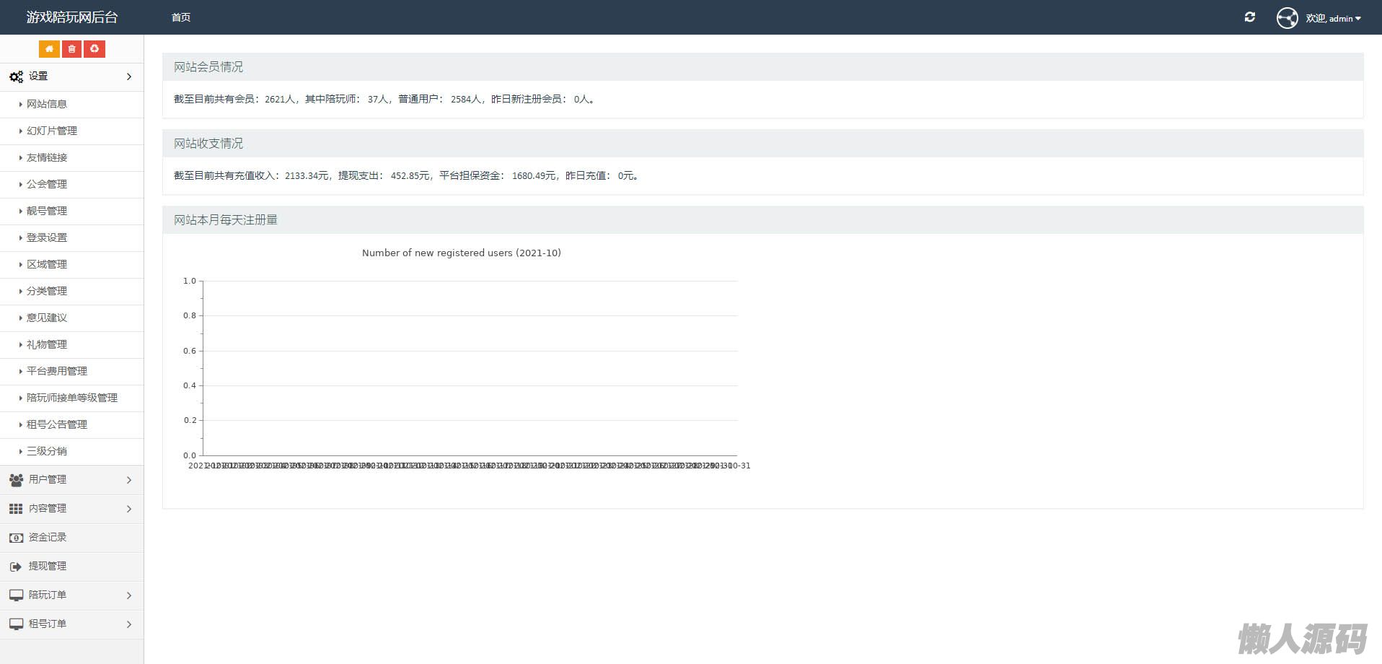Click the 0.6 y-axis label on the chart
The image size is (1382, 664).
190,351
